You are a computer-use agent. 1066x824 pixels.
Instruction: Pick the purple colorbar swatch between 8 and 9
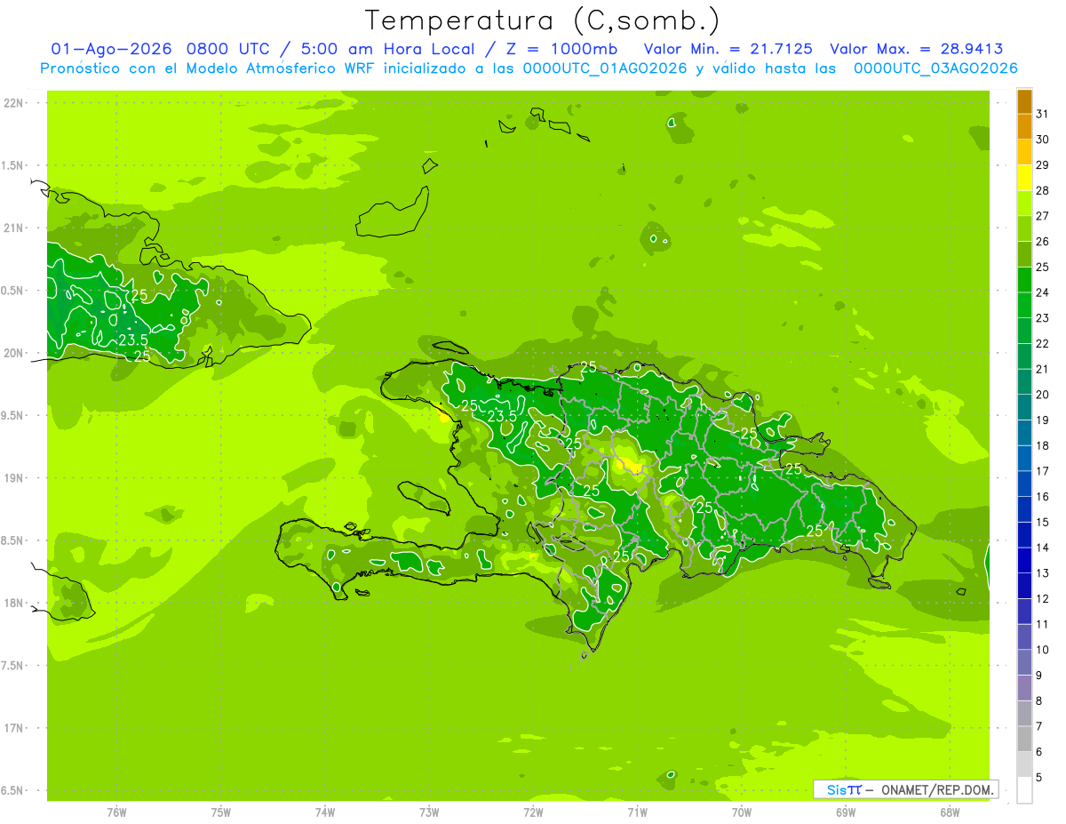(x=1024, y=688)
